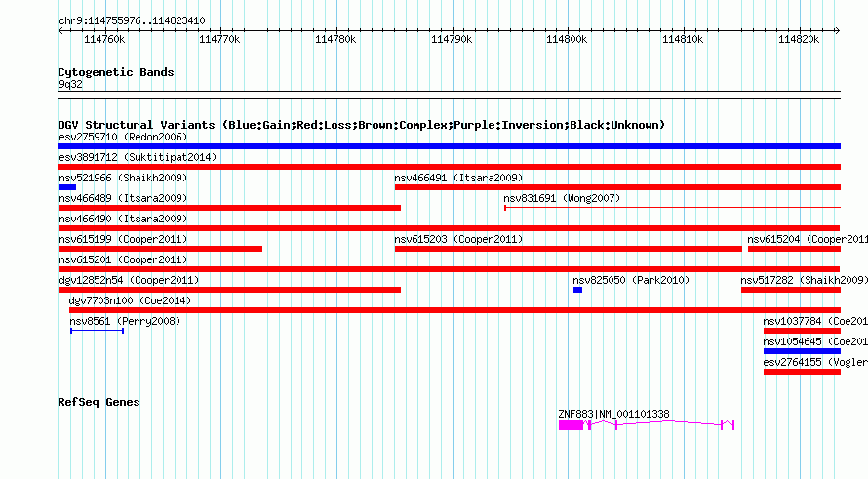The image size is (868, 479).
Task: Select the red nsv615199 loss bar
Action: click(160, 249)
